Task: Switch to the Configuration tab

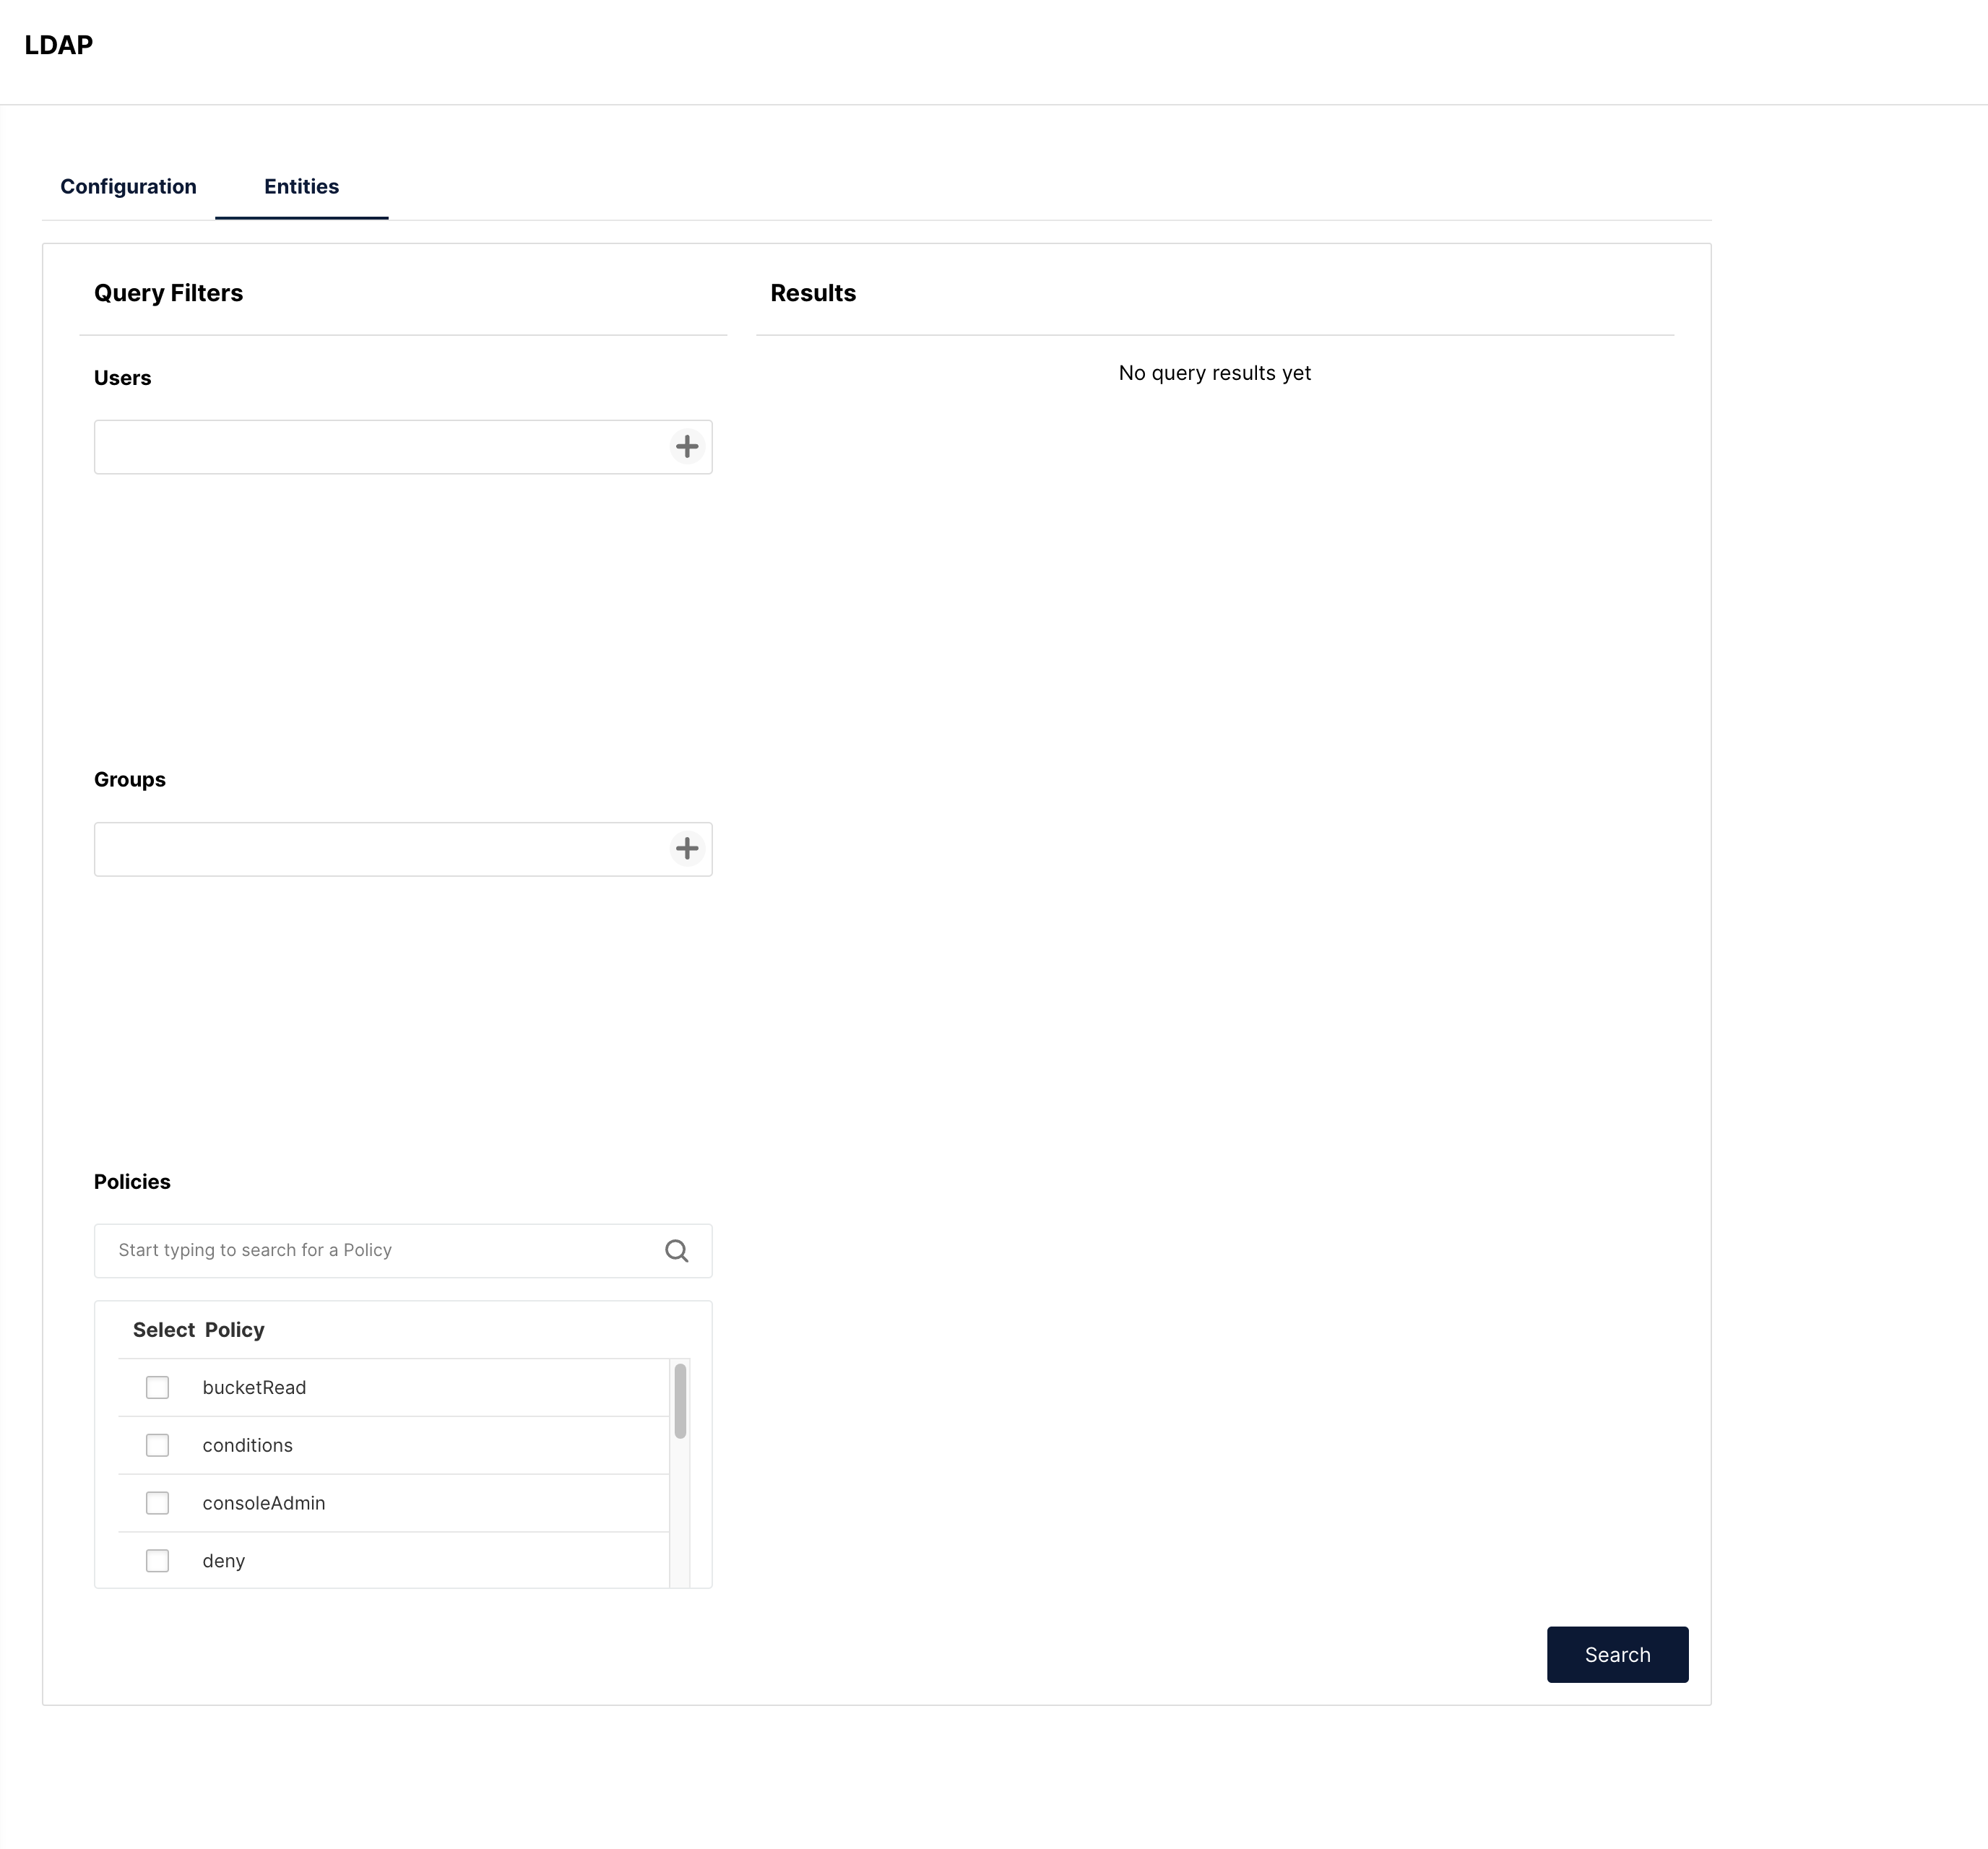Action: click(128, 186)
